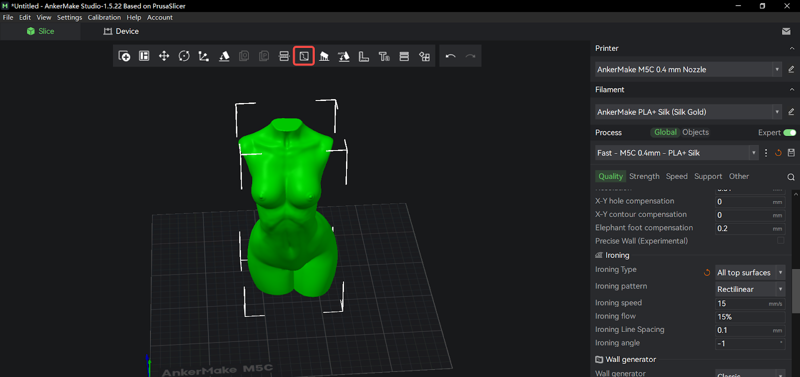Image resolution: width=800 pixels, height=377 pixels.
Task: Switch to the Support settings tab
Action: pyautogui.click(x=708, y=176)
